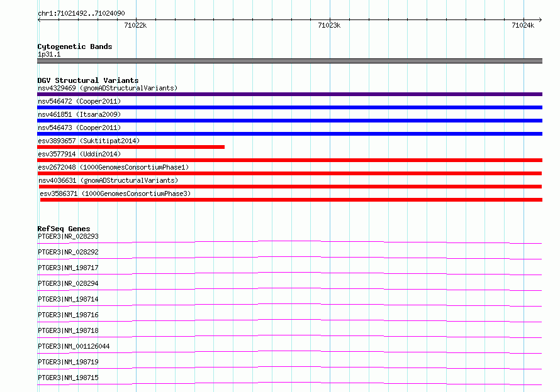Select transcript PTGER3|NM_198719 label
The image size is (560, 392).
(68, 362)
